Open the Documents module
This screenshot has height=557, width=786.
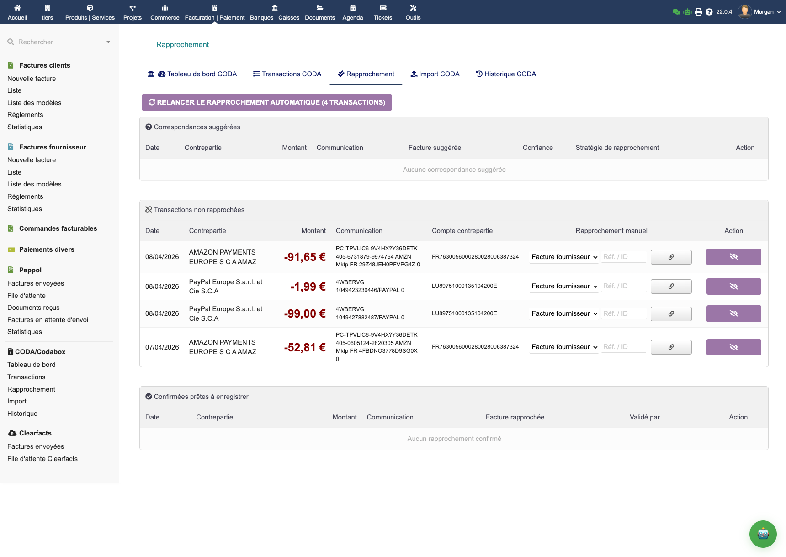(x=320, y=12)
